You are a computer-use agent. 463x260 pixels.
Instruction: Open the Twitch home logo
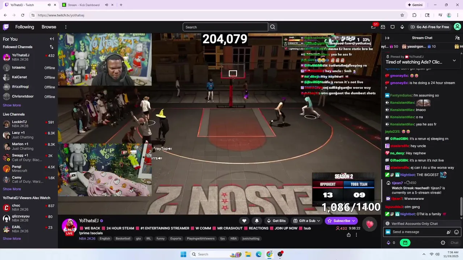tap(6, 27)
